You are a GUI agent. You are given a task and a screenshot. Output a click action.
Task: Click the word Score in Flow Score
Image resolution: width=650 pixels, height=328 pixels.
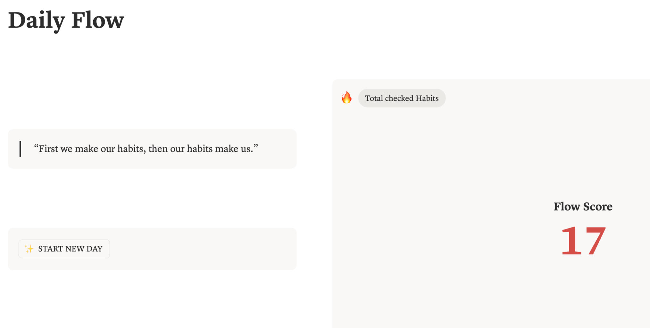598,206
